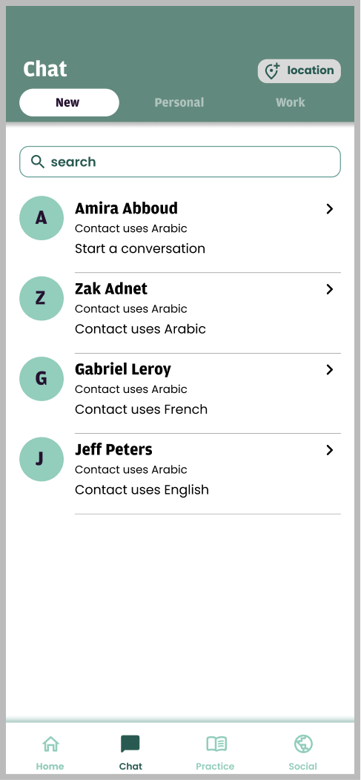Tap Gabriel Leroy's G avatar

pos(42,379)
